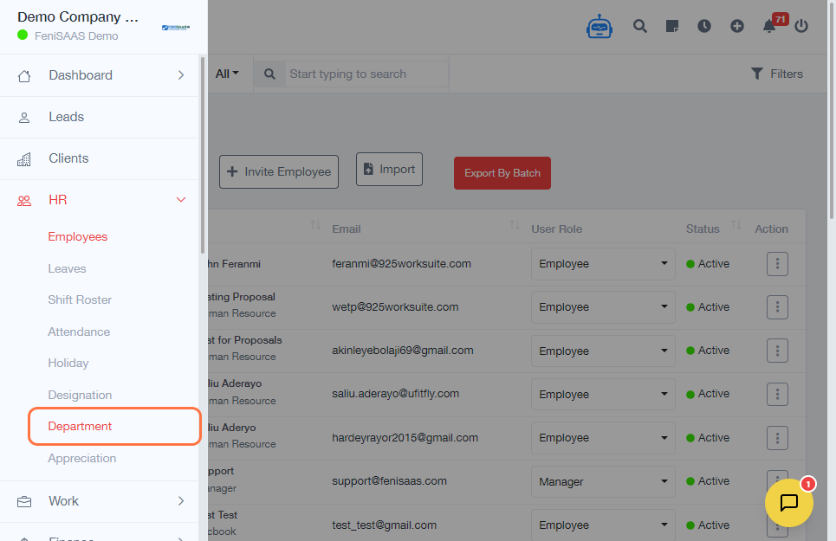Click the Filters button
The width and height of the screenshot is (836, 541).
(x=777, y=74)
